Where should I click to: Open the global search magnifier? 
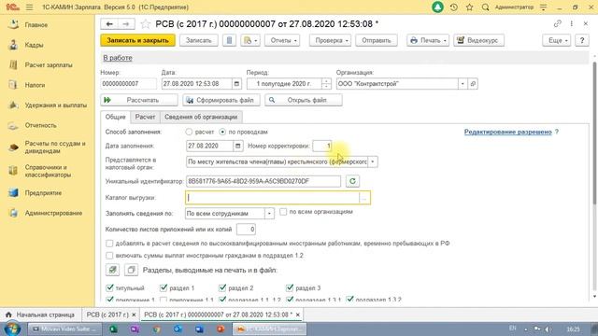[x=485, y=7]
